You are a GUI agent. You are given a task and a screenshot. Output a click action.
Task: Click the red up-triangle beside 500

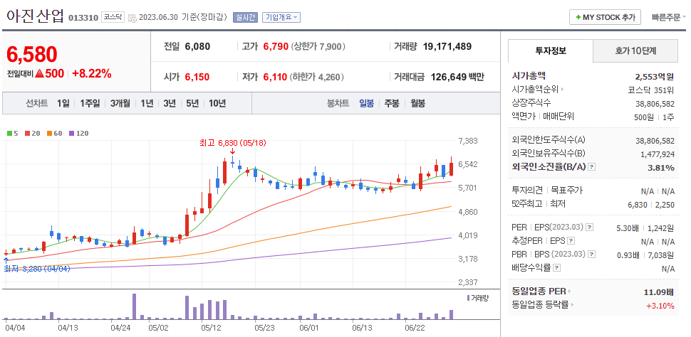pos(39,73)
